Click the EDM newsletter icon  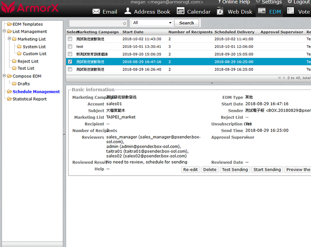point(262,11)
